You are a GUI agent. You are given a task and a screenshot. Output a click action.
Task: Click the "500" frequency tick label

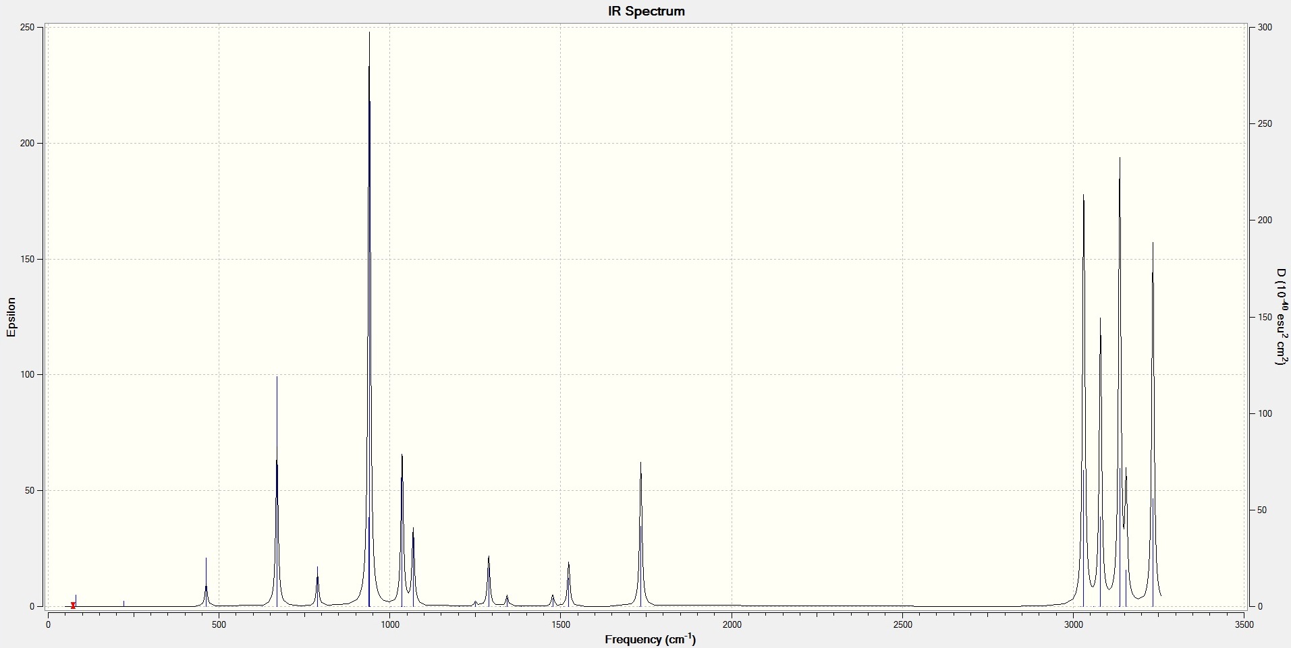point(219,625)
